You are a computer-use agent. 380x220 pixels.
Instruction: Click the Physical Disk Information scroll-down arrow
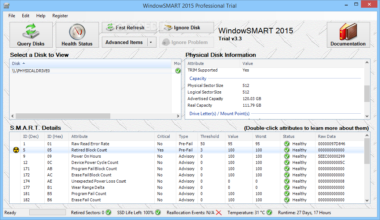pyautogui.click(x=367, y=116)
